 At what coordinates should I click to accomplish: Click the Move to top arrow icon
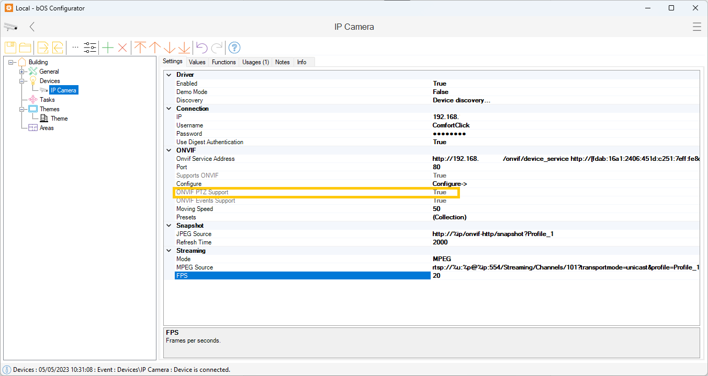140,48
